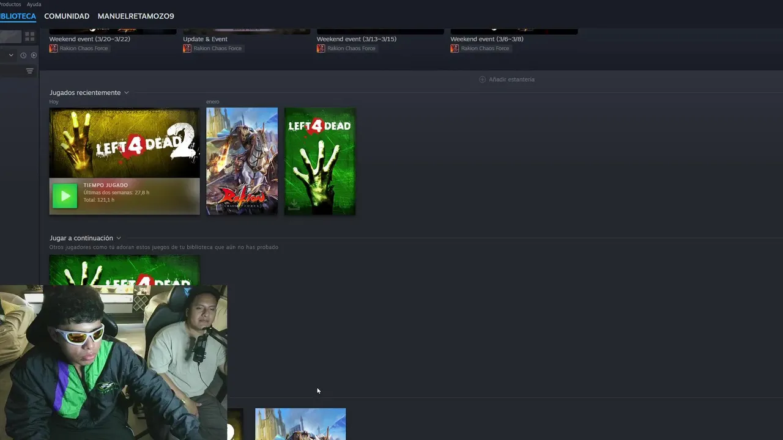Click Rakion Chaos Force tag under Weekend event (3/6~3/8)
The image size is (783, 440).
point(485,48)
